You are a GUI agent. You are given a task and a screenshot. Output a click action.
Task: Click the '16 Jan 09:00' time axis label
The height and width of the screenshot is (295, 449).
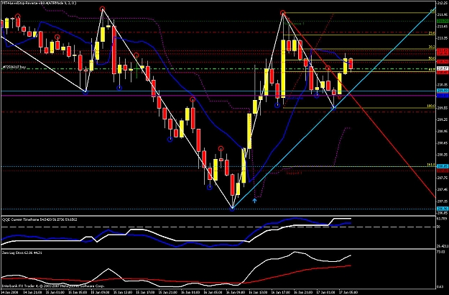(235, 293)
